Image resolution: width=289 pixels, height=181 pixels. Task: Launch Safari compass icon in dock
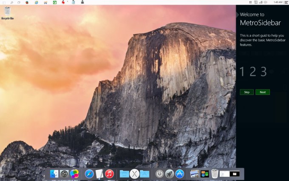89,174
